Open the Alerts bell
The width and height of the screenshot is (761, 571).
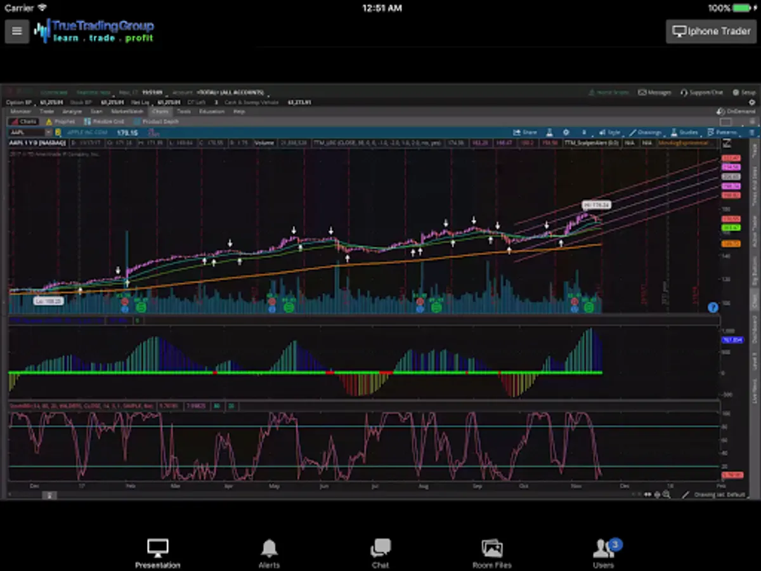pos(269,548)
